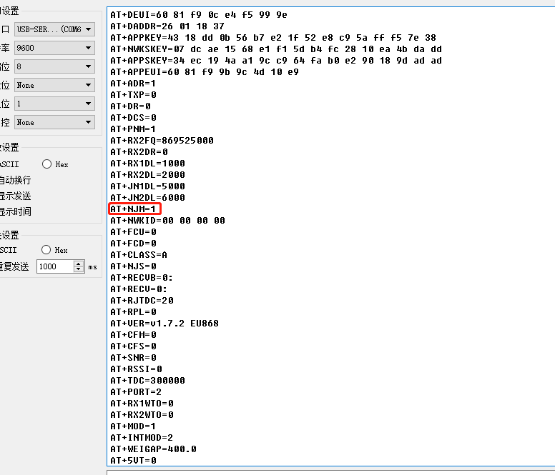Click the AT+RSSI=0 line
This screenshot has width=555, height=475.
[136, 369]
